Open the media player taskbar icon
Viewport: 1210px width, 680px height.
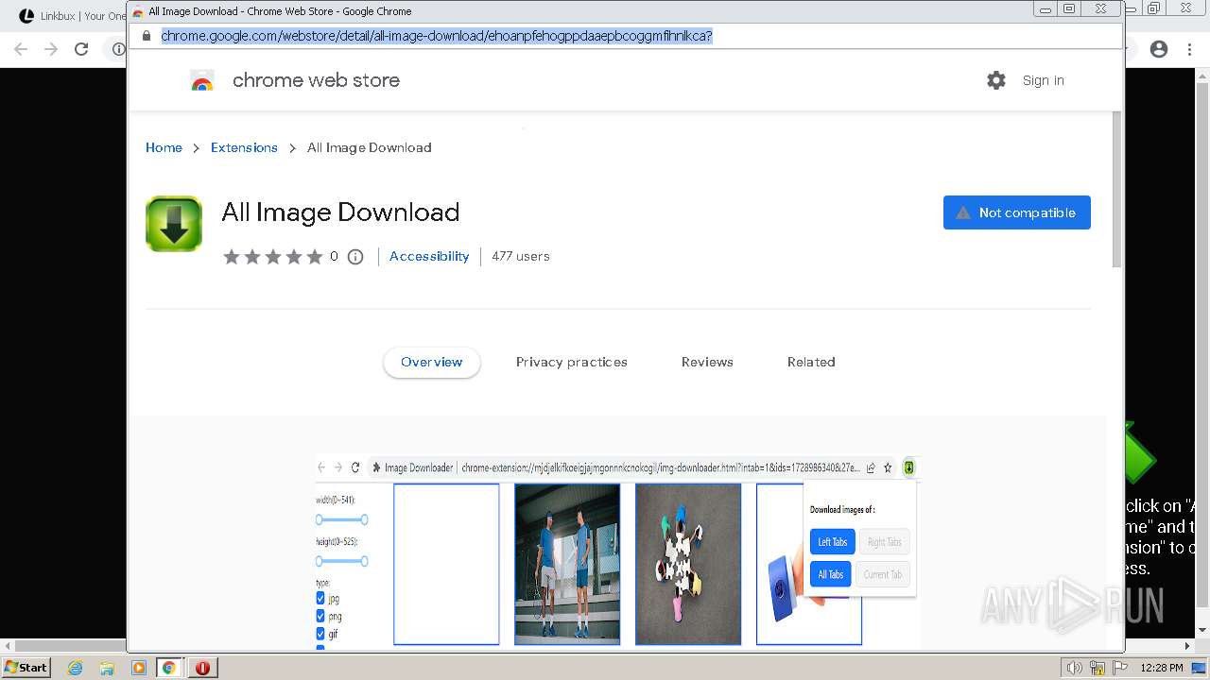click(x=139, y=668)
